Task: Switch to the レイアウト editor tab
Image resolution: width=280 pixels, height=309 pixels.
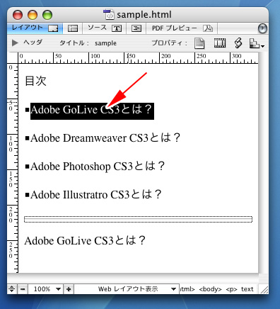Action: coord(35,28)
